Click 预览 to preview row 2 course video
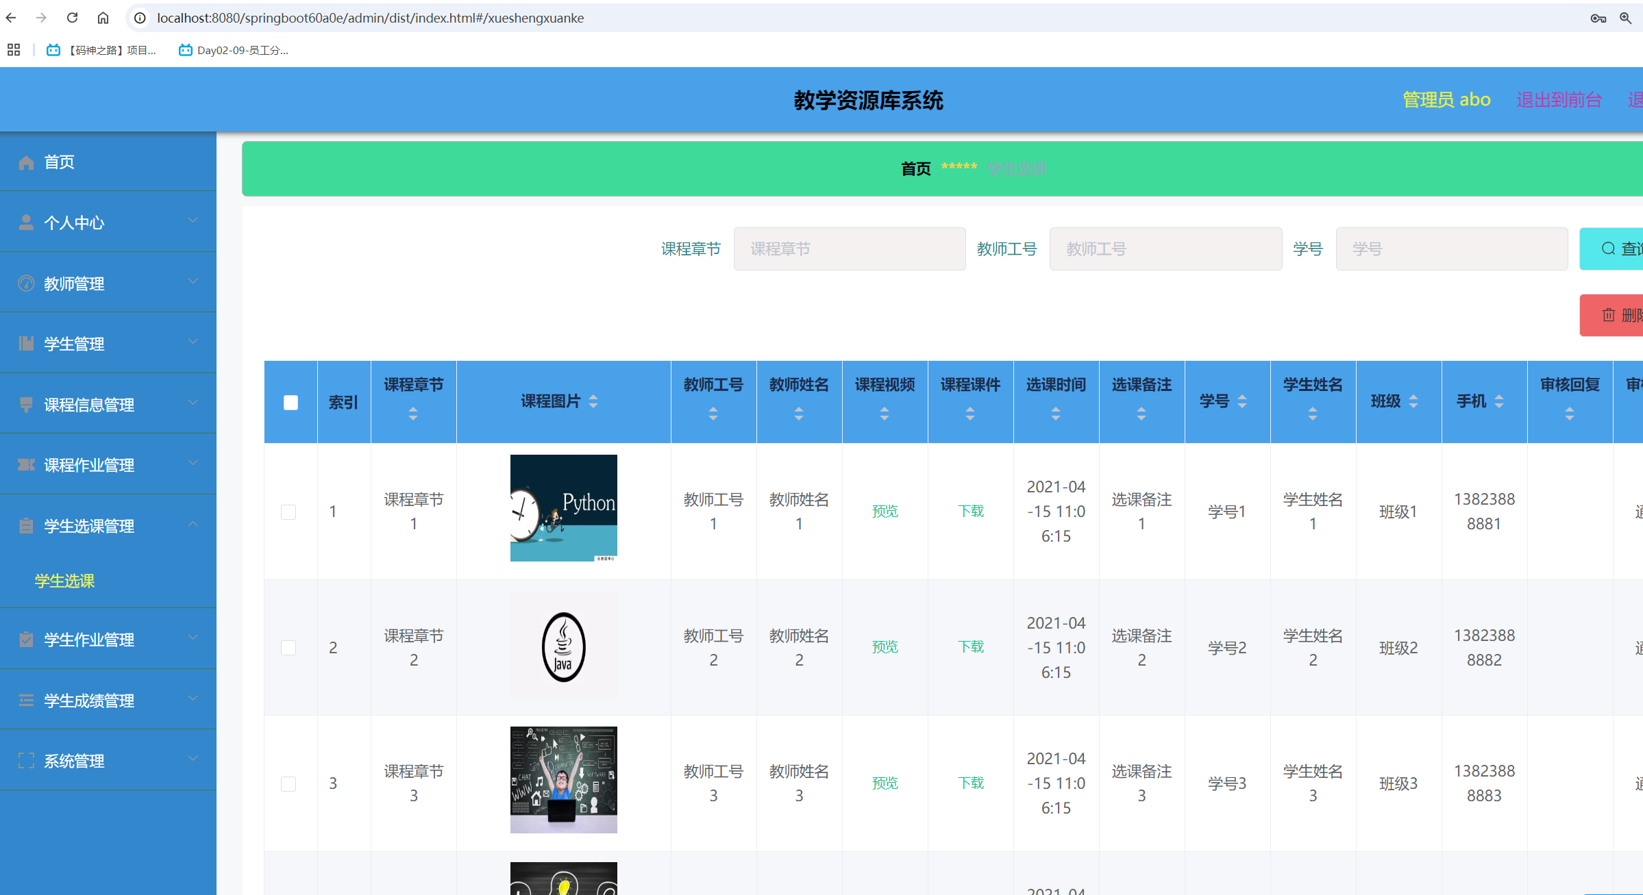 pos(885,646)
